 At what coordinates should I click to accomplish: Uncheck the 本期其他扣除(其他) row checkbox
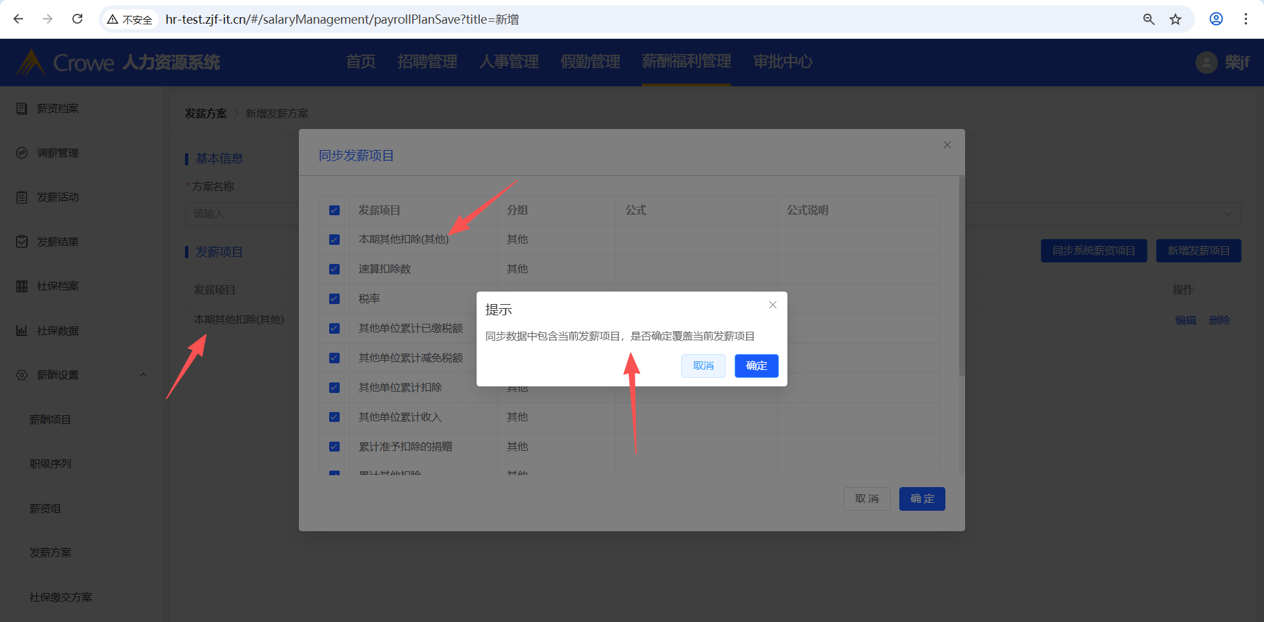pos(334,240)
